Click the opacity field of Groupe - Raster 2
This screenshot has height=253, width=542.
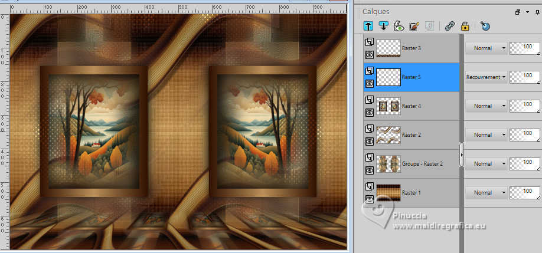(x=525, y=163)
